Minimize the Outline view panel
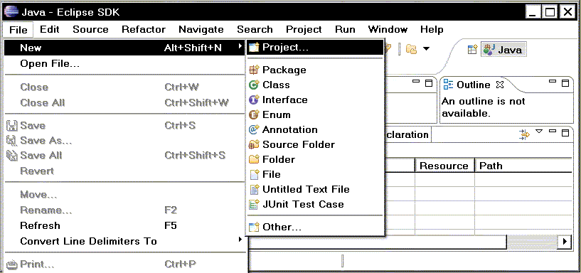 click(553, 82)
